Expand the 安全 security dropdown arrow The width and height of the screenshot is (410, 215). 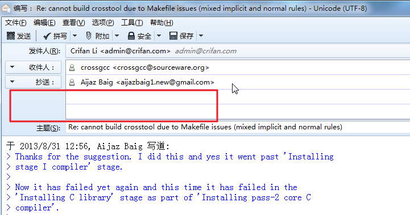tap(159, 36)
